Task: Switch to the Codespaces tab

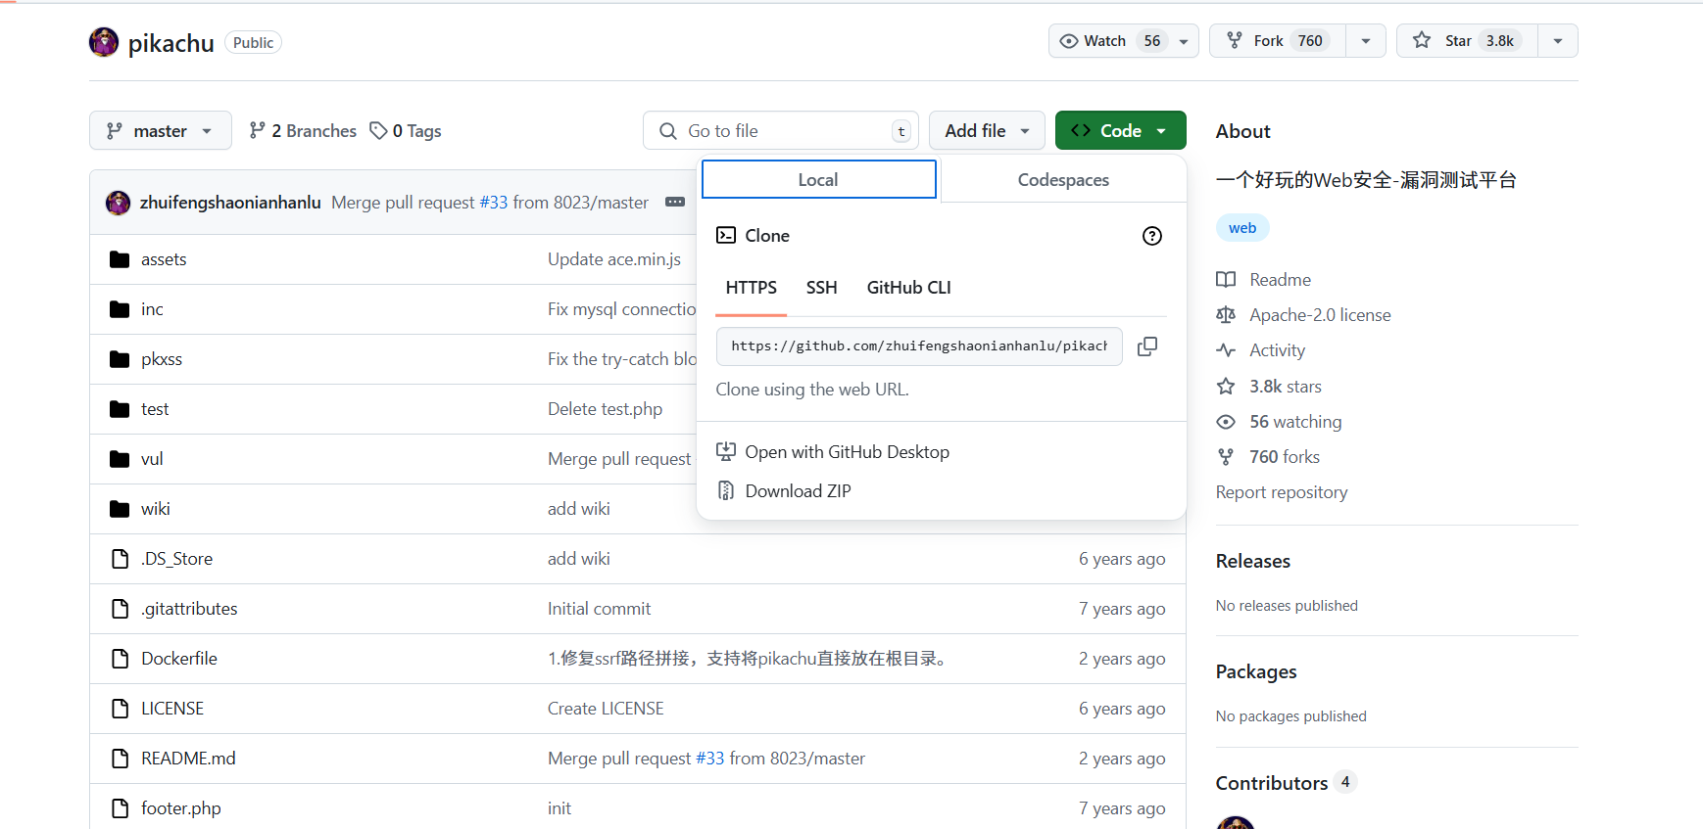Action: 1062,180
